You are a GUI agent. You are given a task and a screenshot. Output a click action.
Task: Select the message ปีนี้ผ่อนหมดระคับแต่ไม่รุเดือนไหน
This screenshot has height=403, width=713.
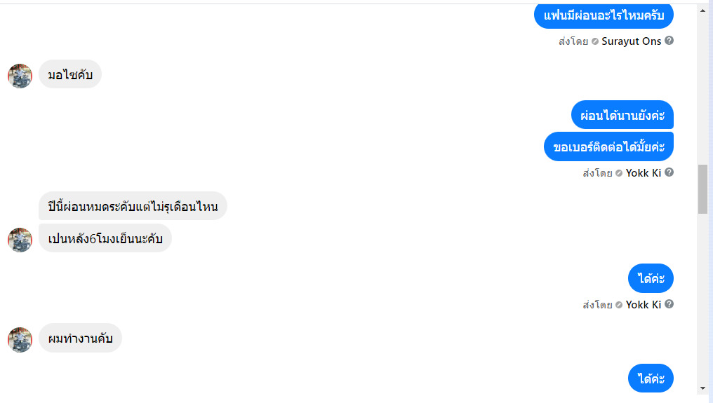coord(133,207)
